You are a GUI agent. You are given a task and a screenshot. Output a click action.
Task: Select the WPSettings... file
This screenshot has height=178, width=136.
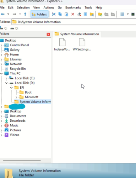(x=82, y=44)
